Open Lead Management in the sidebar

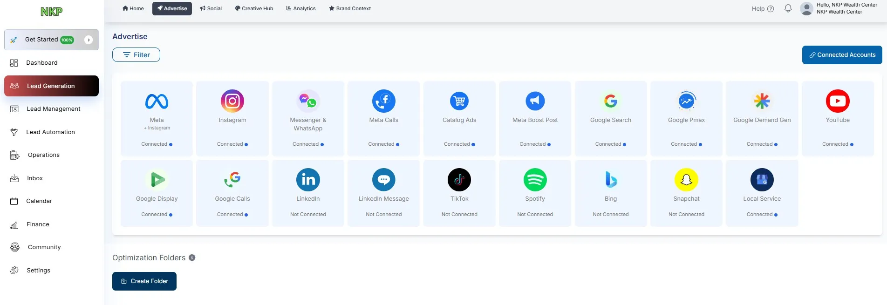pos(51,109)
